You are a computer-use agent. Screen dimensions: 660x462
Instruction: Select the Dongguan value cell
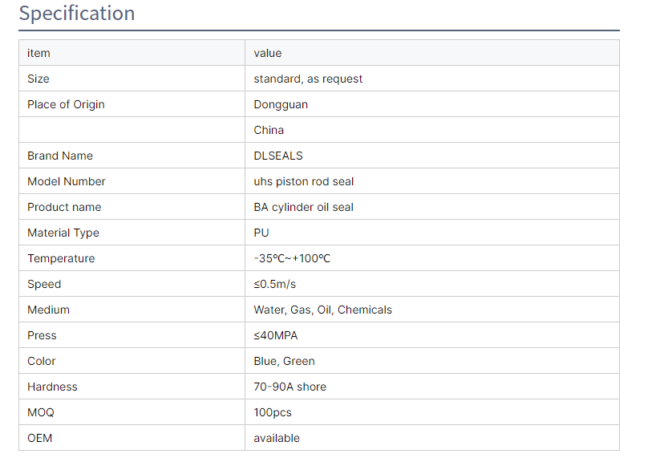coord(281,104)
